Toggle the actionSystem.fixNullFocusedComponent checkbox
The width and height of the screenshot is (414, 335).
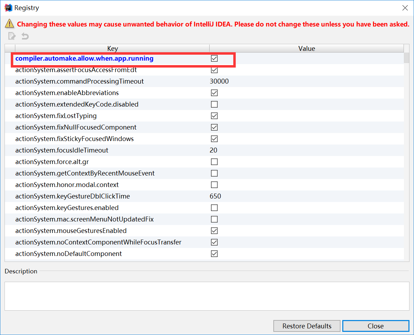pos(214,127)
